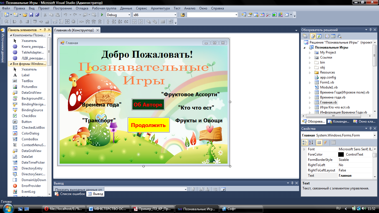Click the Align Lefts icon in layout toolbar

[14, 22]
